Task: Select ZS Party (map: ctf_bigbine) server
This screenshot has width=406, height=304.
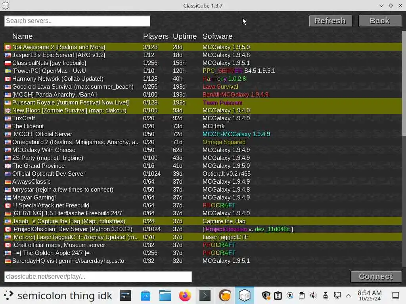Action: click(x=203, y=158)
